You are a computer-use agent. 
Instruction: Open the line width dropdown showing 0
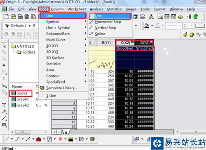click(192, 26)
